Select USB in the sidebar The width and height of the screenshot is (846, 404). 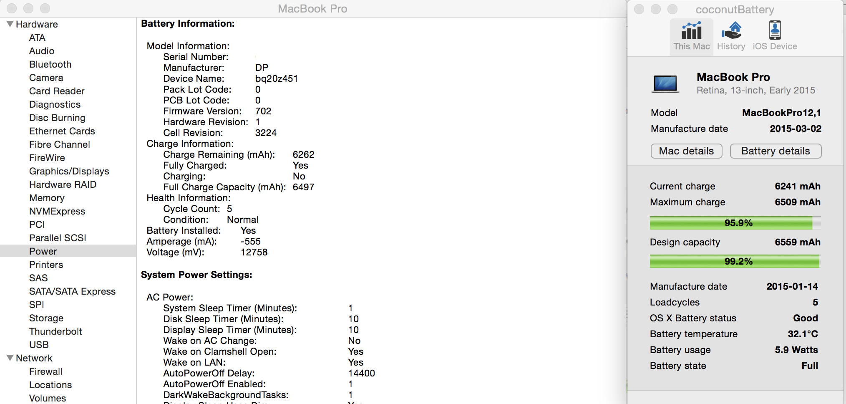(39, 345)
